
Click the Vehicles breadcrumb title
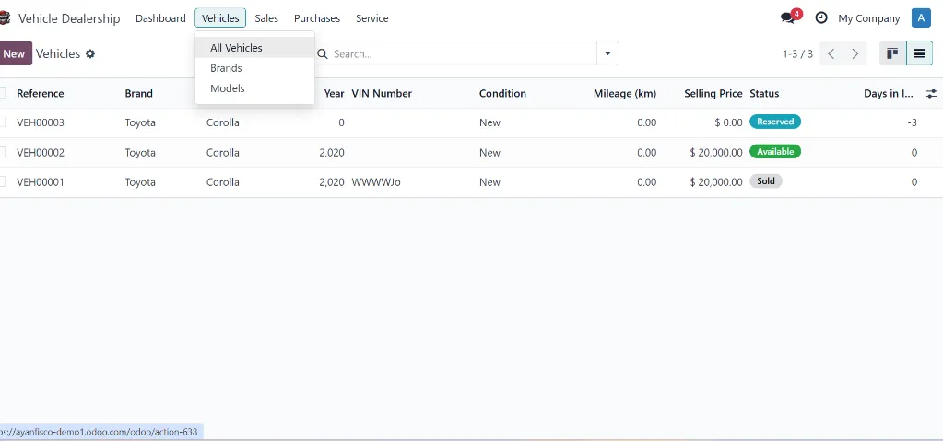(58, 53)
